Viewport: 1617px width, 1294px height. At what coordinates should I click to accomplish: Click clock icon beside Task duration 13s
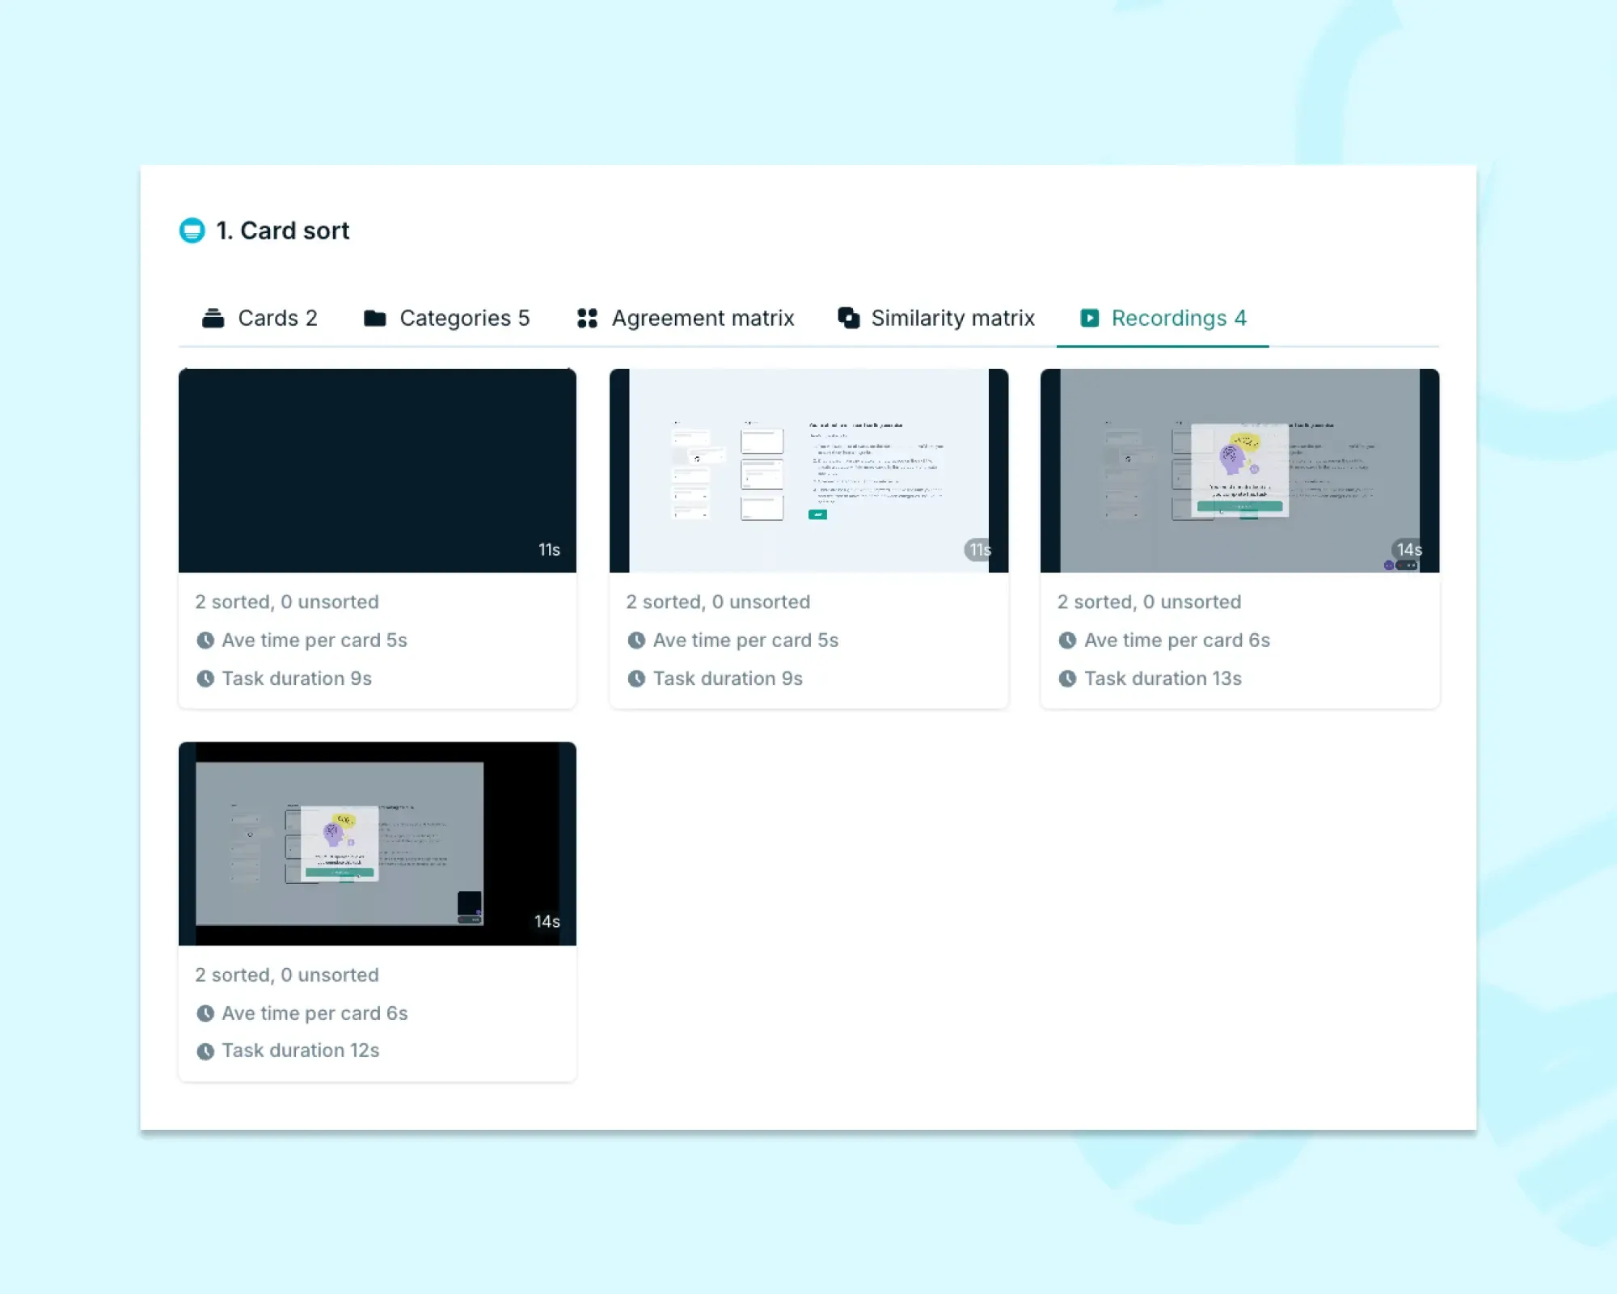pos(1067,679)
